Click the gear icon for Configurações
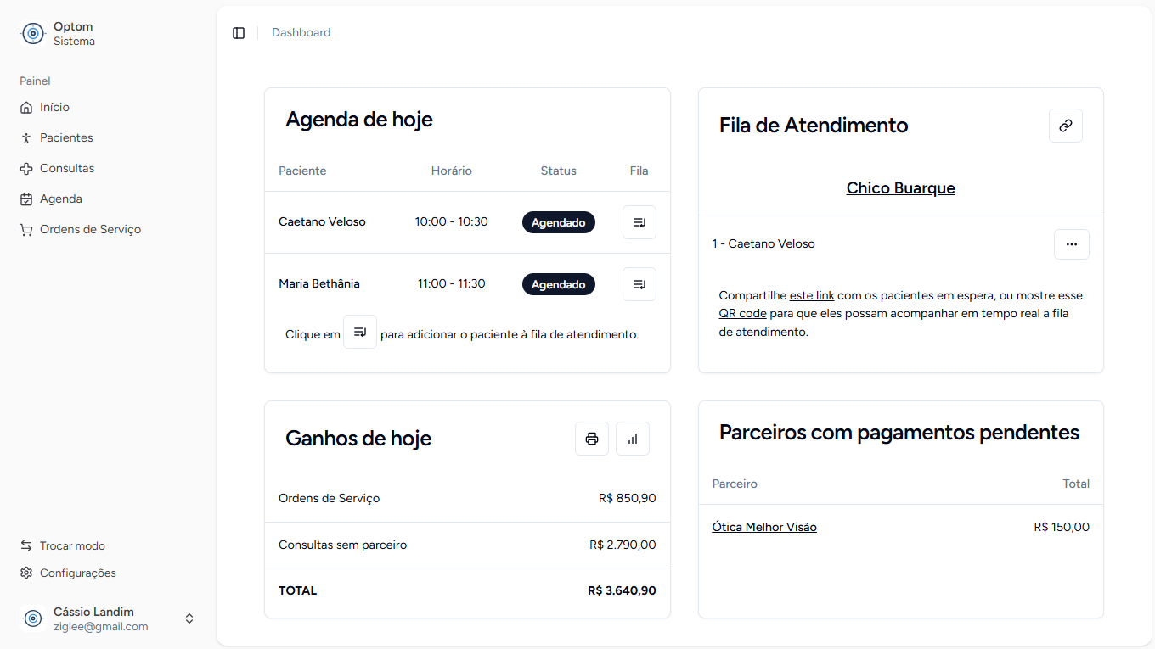 [25, 573]
